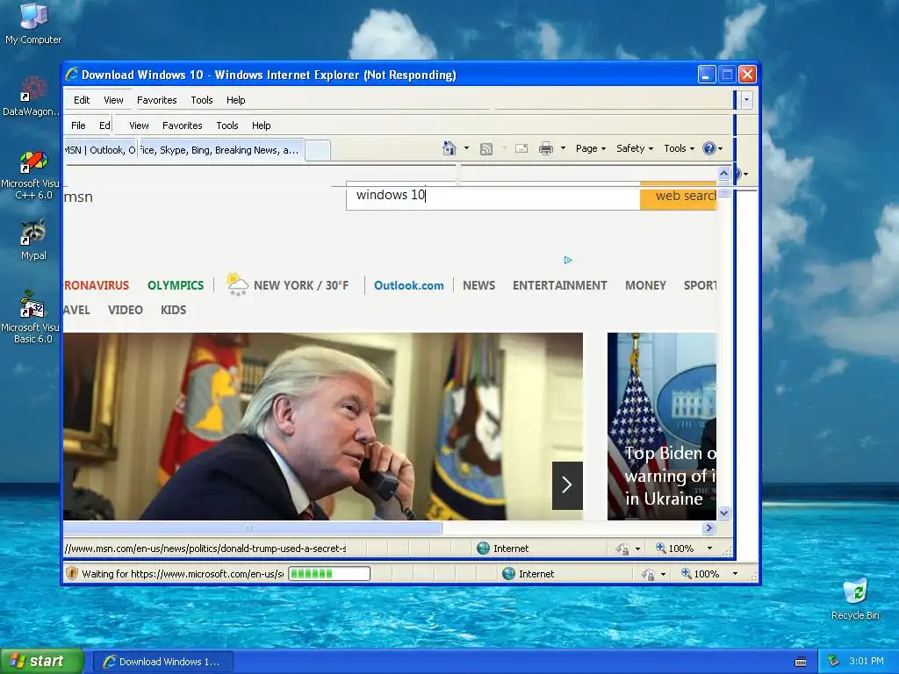Open the File menu
Screen dimensions: 899x674
(x=78, y=125)
